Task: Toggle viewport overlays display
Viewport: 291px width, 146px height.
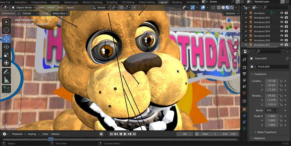Action: click(203, 8)
